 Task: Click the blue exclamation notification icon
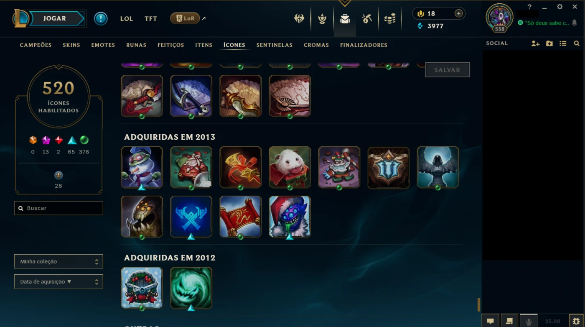click(101, 18)
